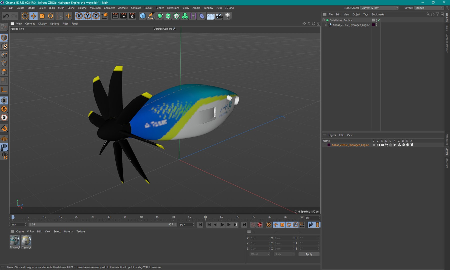The width and height of the screenshot is (450, 270).
Task: Open viewport Cameras menu
Action: pos(30,23)
